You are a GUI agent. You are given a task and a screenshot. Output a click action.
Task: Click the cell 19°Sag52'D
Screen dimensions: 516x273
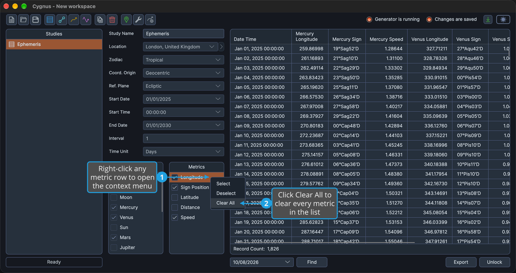click(347, 49)
